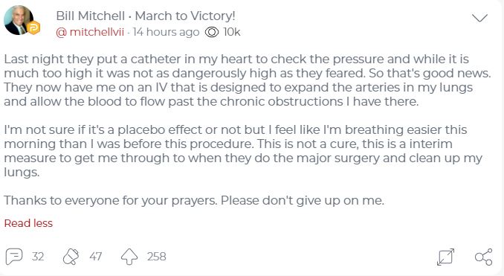Open the post options chevron dropdown
The height and width of the screenshot is (276, 504).
point(480,18)
